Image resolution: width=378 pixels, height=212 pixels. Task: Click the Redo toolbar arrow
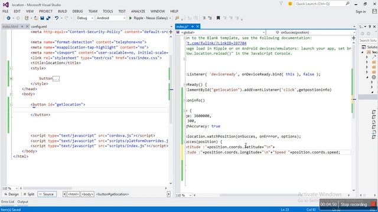(x=67, y=18)
